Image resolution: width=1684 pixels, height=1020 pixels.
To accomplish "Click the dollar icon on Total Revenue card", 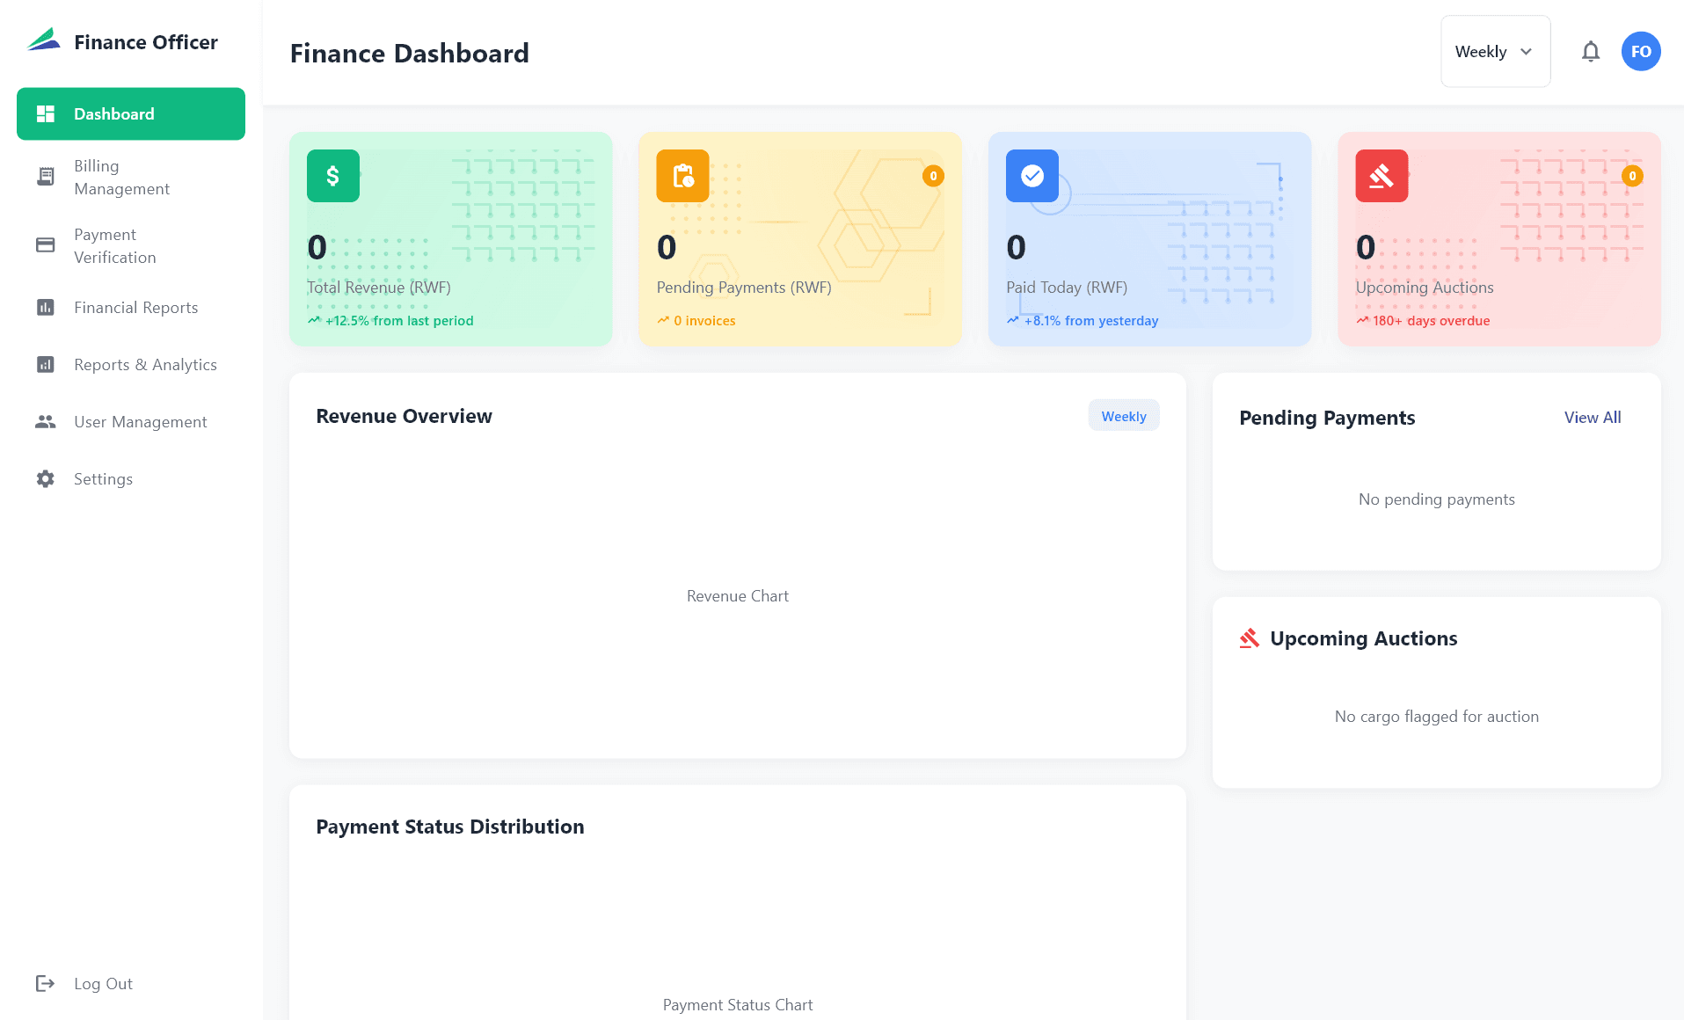I will click(332, 175).
